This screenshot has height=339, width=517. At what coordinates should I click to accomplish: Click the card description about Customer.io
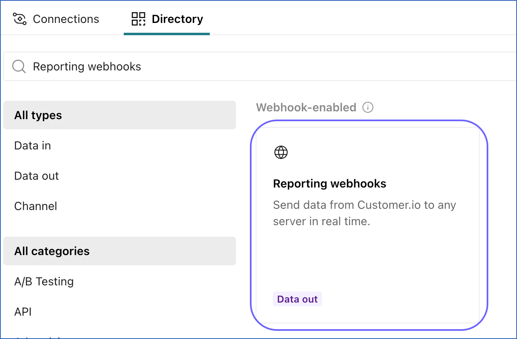(x=365, y=213)
